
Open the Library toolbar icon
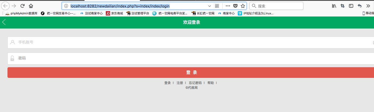point(334,6)
